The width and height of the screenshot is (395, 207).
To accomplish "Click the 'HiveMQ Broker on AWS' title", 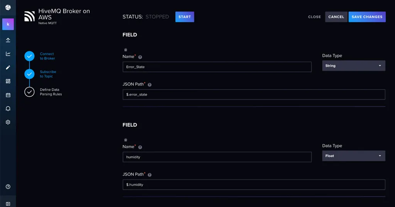I will 64,14.
